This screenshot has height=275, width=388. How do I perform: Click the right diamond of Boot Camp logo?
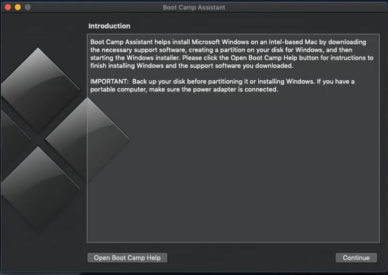tap(88, 139)
